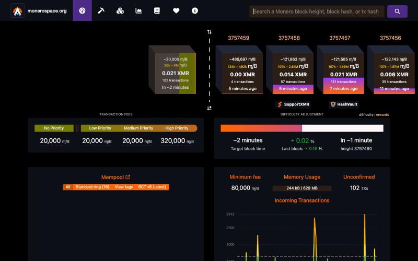
Task: Select the All mempool filter
Action: coord(68,187)
